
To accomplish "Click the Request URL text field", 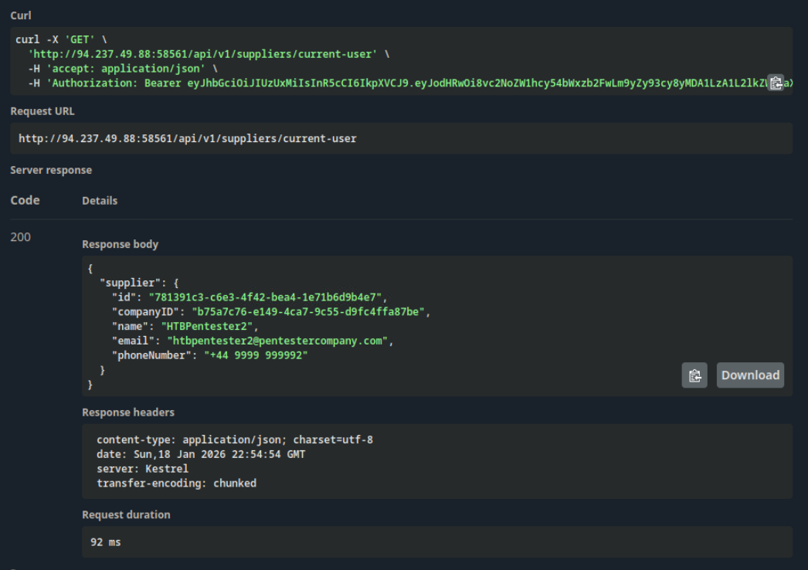I will [x=187, y=139].
